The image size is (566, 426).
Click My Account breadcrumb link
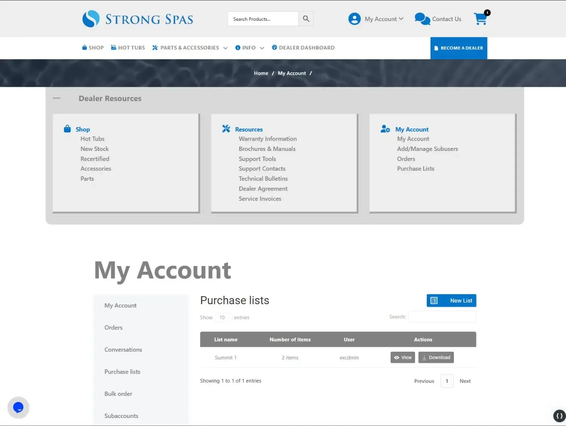click(x=292, y=73)
